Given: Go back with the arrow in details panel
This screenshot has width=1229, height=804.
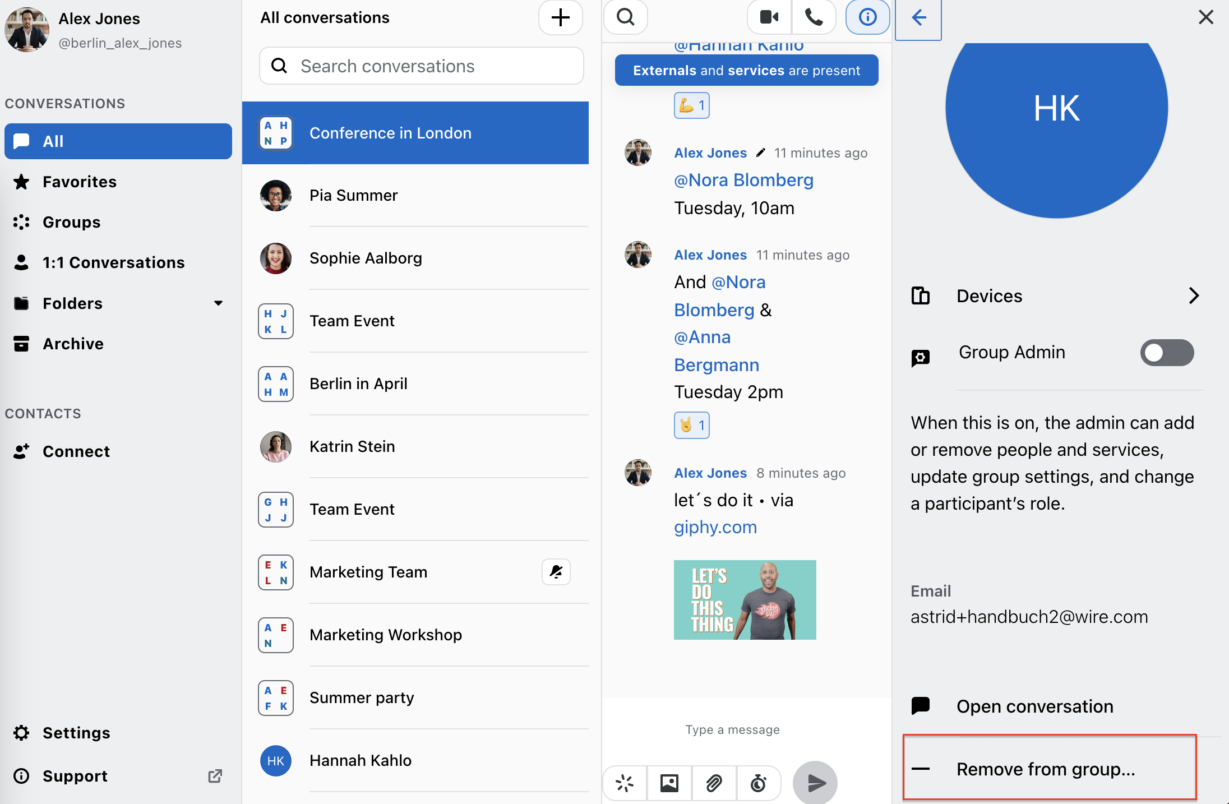Looking at the screenshot, I should coord(918,18).
